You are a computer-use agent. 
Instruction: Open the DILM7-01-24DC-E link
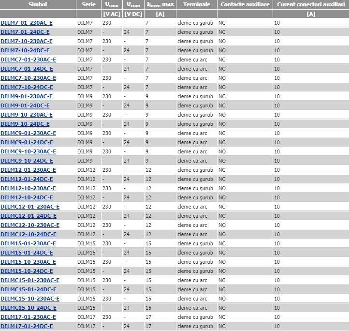click(x=25, y=32)
